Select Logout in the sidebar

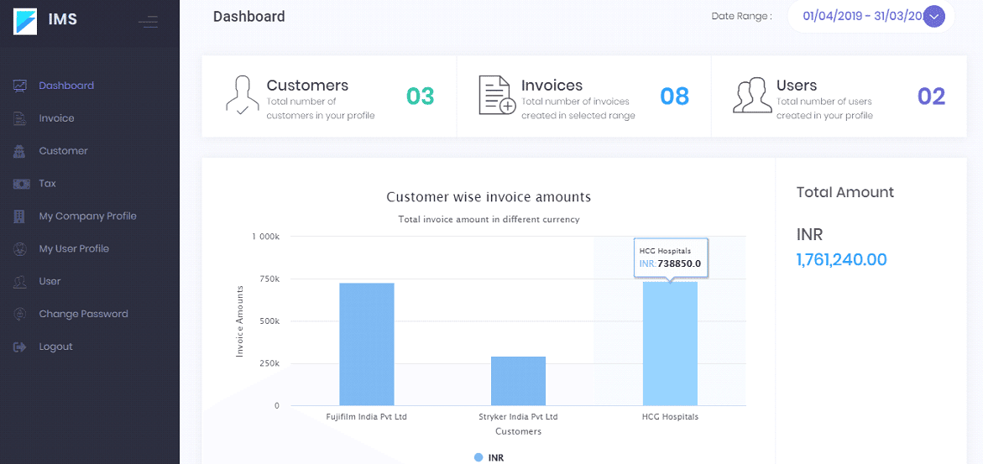coord(55,347)
